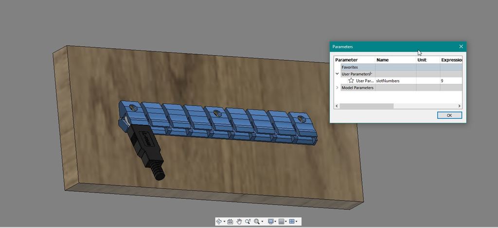Close the Parameters dialog
498x228 pixels.
point(461,47)
